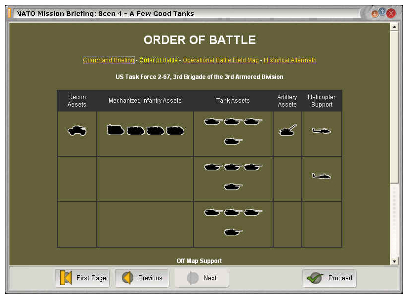The image size is (408, 299).
Task: Click the Previous button
Action: [142, 278]
